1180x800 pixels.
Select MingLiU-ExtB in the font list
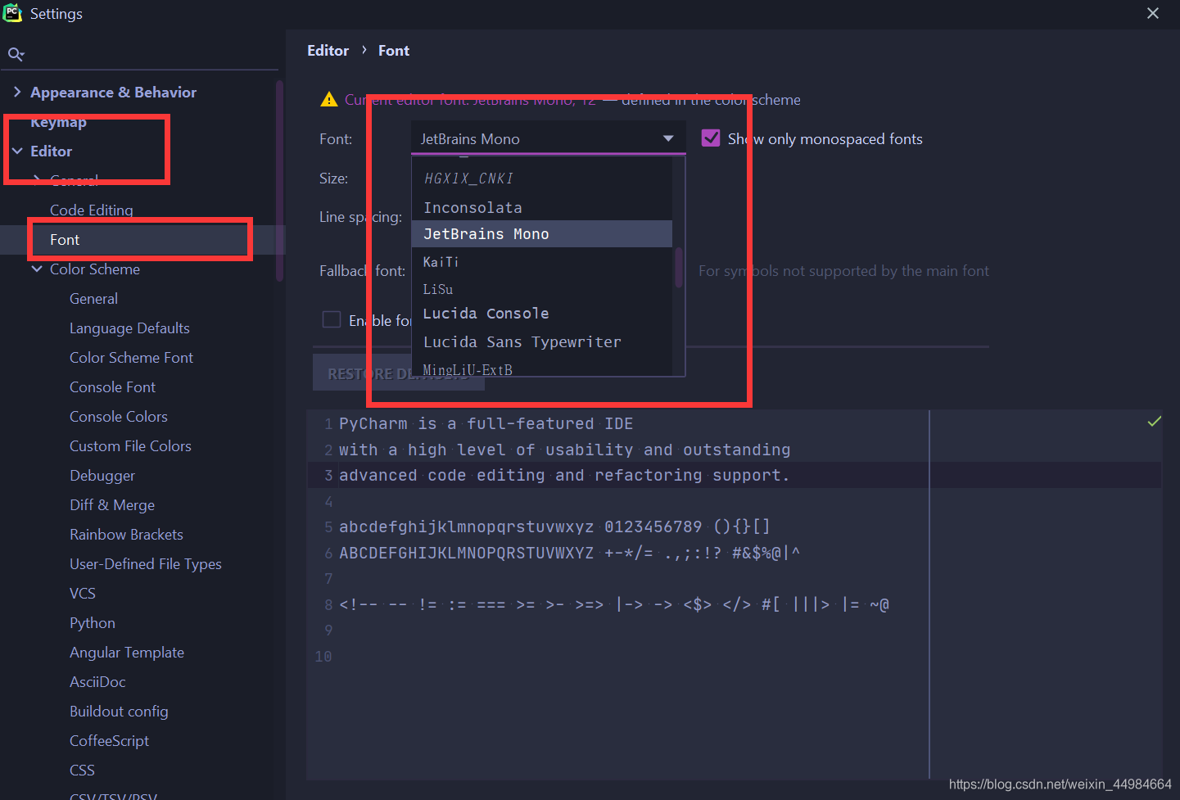point(541,369)
